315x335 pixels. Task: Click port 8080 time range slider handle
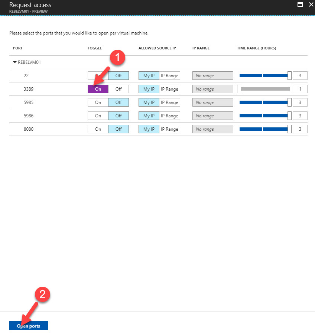pyautogui.click(x=289, y=129)
